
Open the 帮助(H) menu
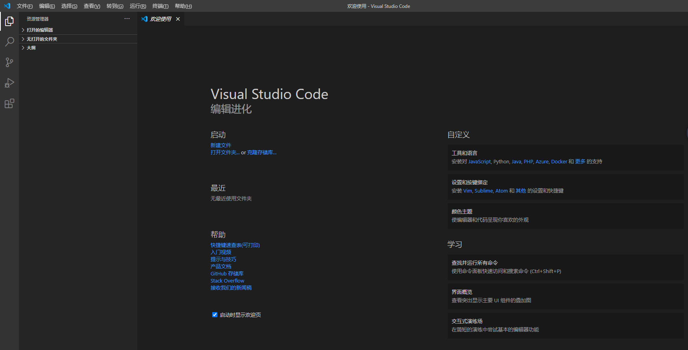click(183, 6)
